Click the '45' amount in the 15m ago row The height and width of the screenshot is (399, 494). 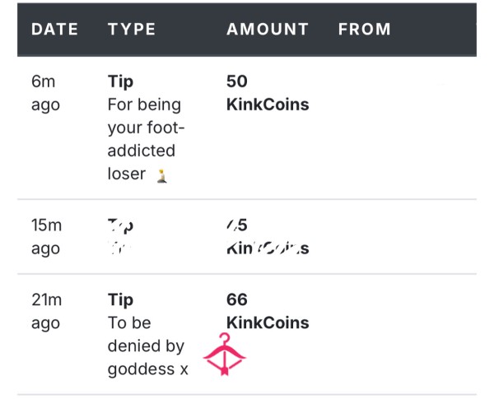[237, 225]
